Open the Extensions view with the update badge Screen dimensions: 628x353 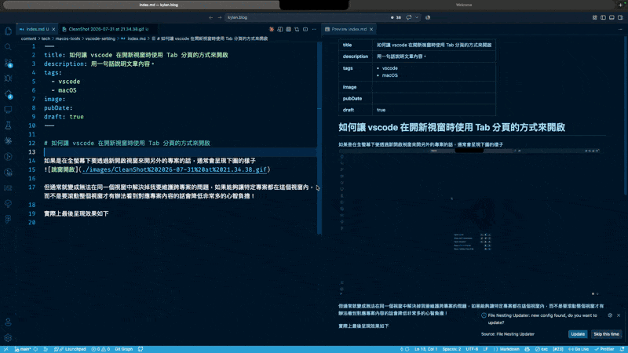(x=8, y=94)
